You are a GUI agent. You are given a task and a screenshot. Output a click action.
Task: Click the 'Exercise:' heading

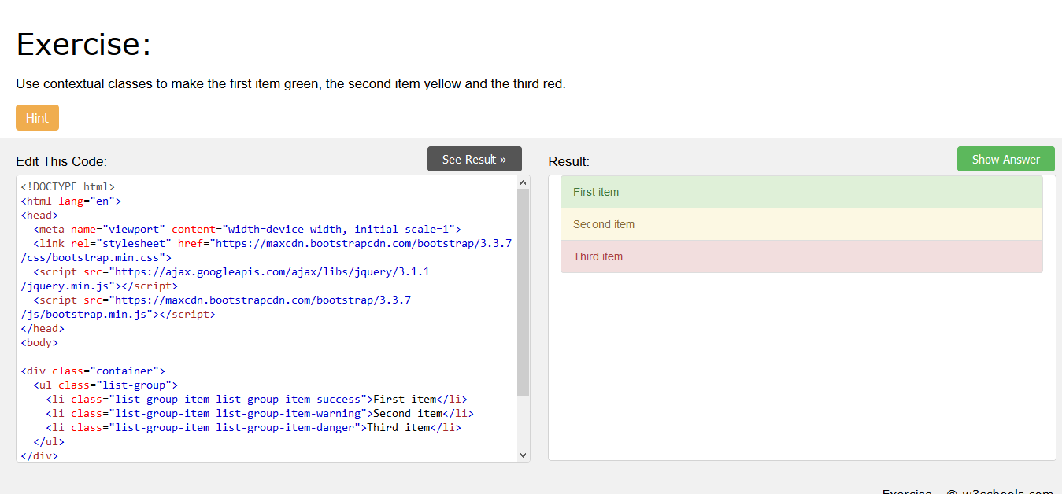pyautogui.click(x=83, y=44)
